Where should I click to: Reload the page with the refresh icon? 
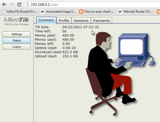click(19, 4)
